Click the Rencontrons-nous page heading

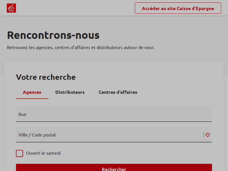click(x=53, y=35)
